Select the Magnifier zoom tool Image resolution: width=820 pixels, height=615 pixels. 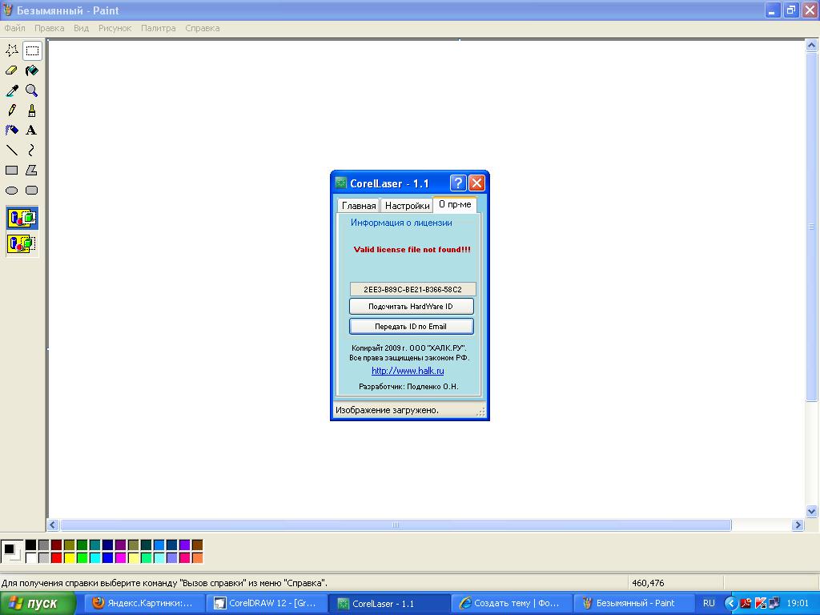32,90
